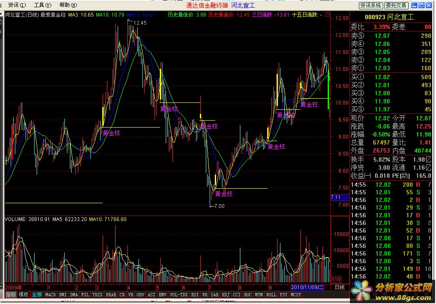
Task: Select the 全部 indicator tab
Action: (x=37, y=295)
